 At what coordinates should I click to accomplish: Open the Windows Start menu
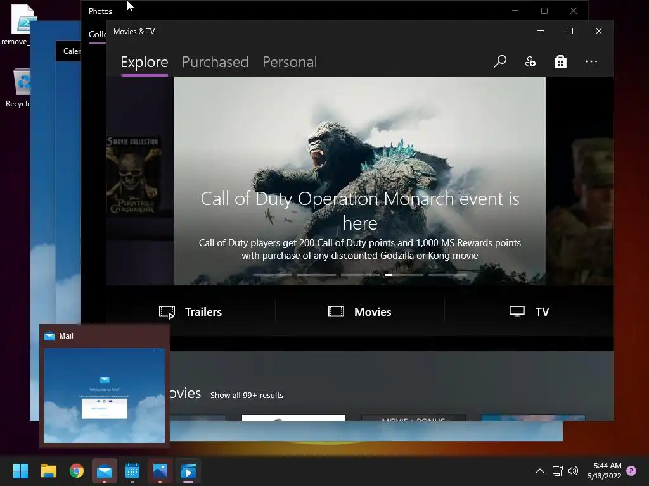tap(20, 471)
